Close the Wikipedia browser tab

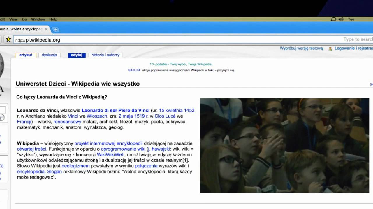click(46, 29)
